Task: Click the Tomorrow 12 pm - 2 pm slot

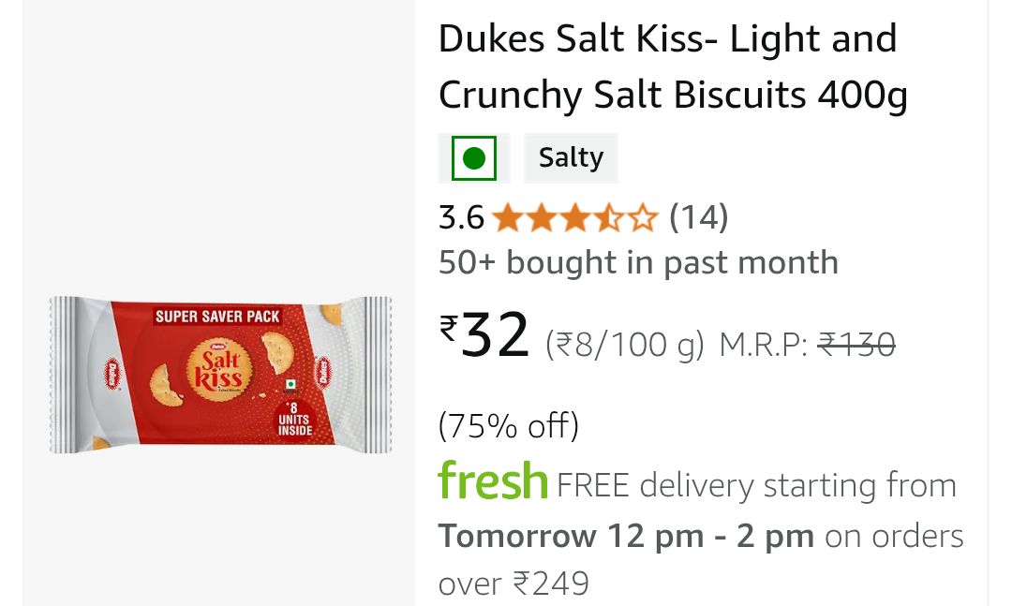Action: tap(625, 536)
